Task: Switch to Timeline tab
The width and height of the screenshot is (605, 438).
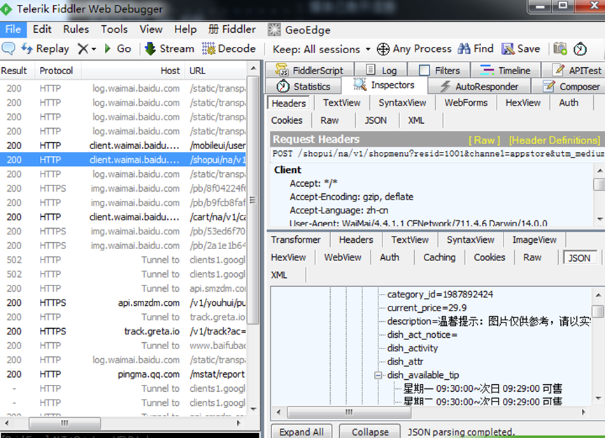Action: (x=505, y=70)
